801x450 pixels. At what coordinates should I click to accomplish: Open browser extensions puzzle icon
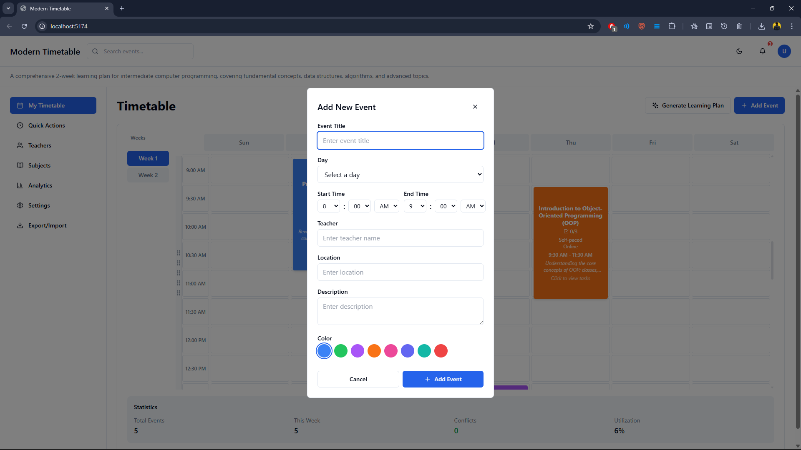[x=672, y=26]
